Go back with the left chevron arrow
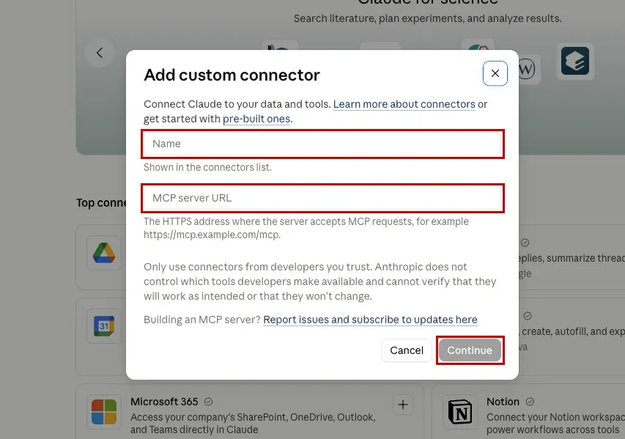625x439 pixels. (100, 53)
